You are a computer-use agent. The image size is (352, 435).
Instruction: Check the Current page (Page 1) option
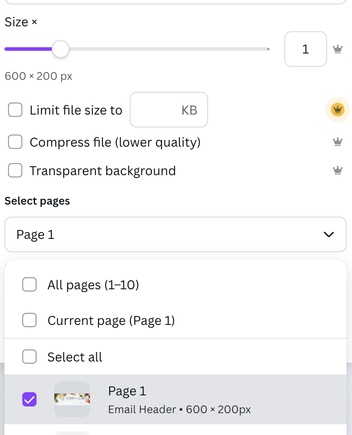pos(29,320)
